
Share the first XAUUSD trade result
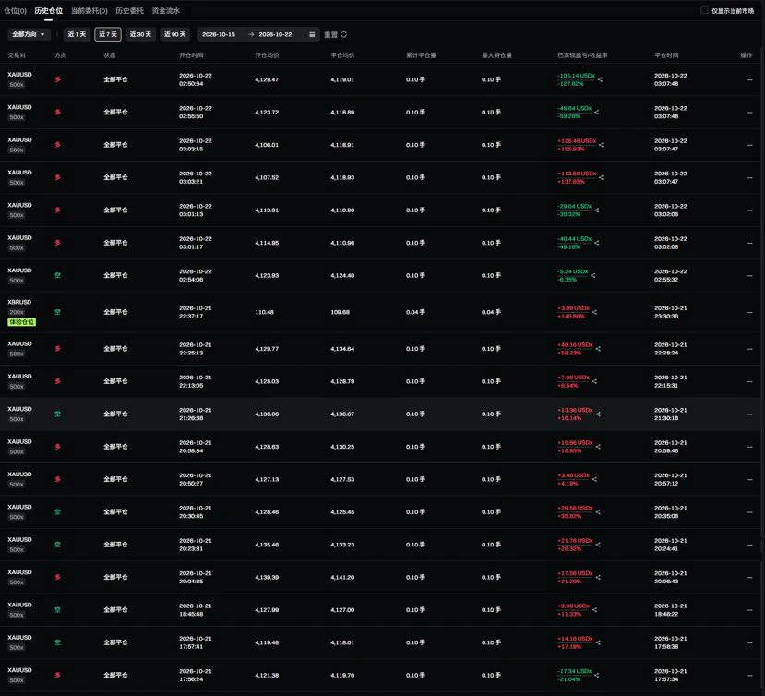click(600, 79)
